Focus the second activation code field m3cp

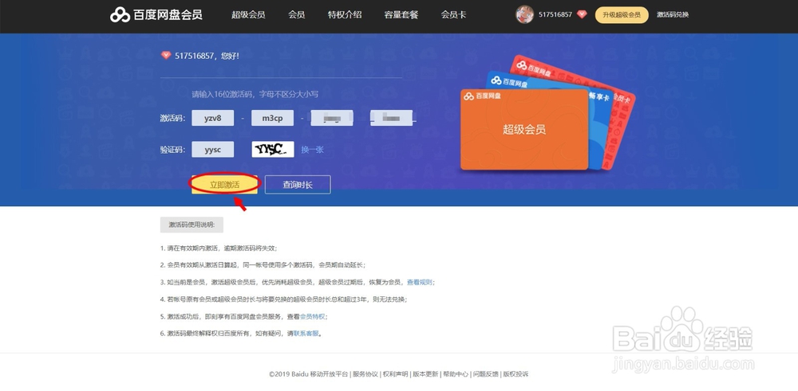tap(272, 118)
